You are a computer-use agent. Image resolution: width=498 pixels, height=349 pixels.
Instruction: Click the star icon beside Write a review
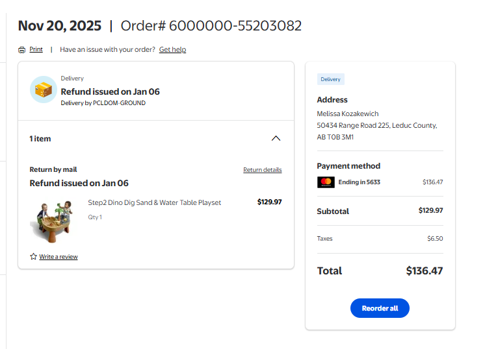pos(33,257)
